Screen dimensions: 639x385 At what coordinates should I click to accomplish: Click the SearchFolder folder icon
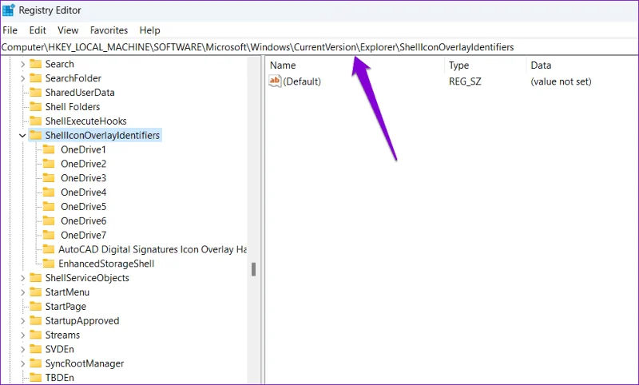tap(35, 78)
